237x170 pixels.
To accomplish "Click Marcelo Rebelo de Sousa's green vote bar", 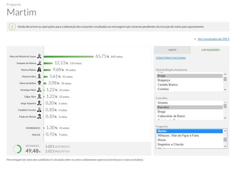I will coord(69,57).
